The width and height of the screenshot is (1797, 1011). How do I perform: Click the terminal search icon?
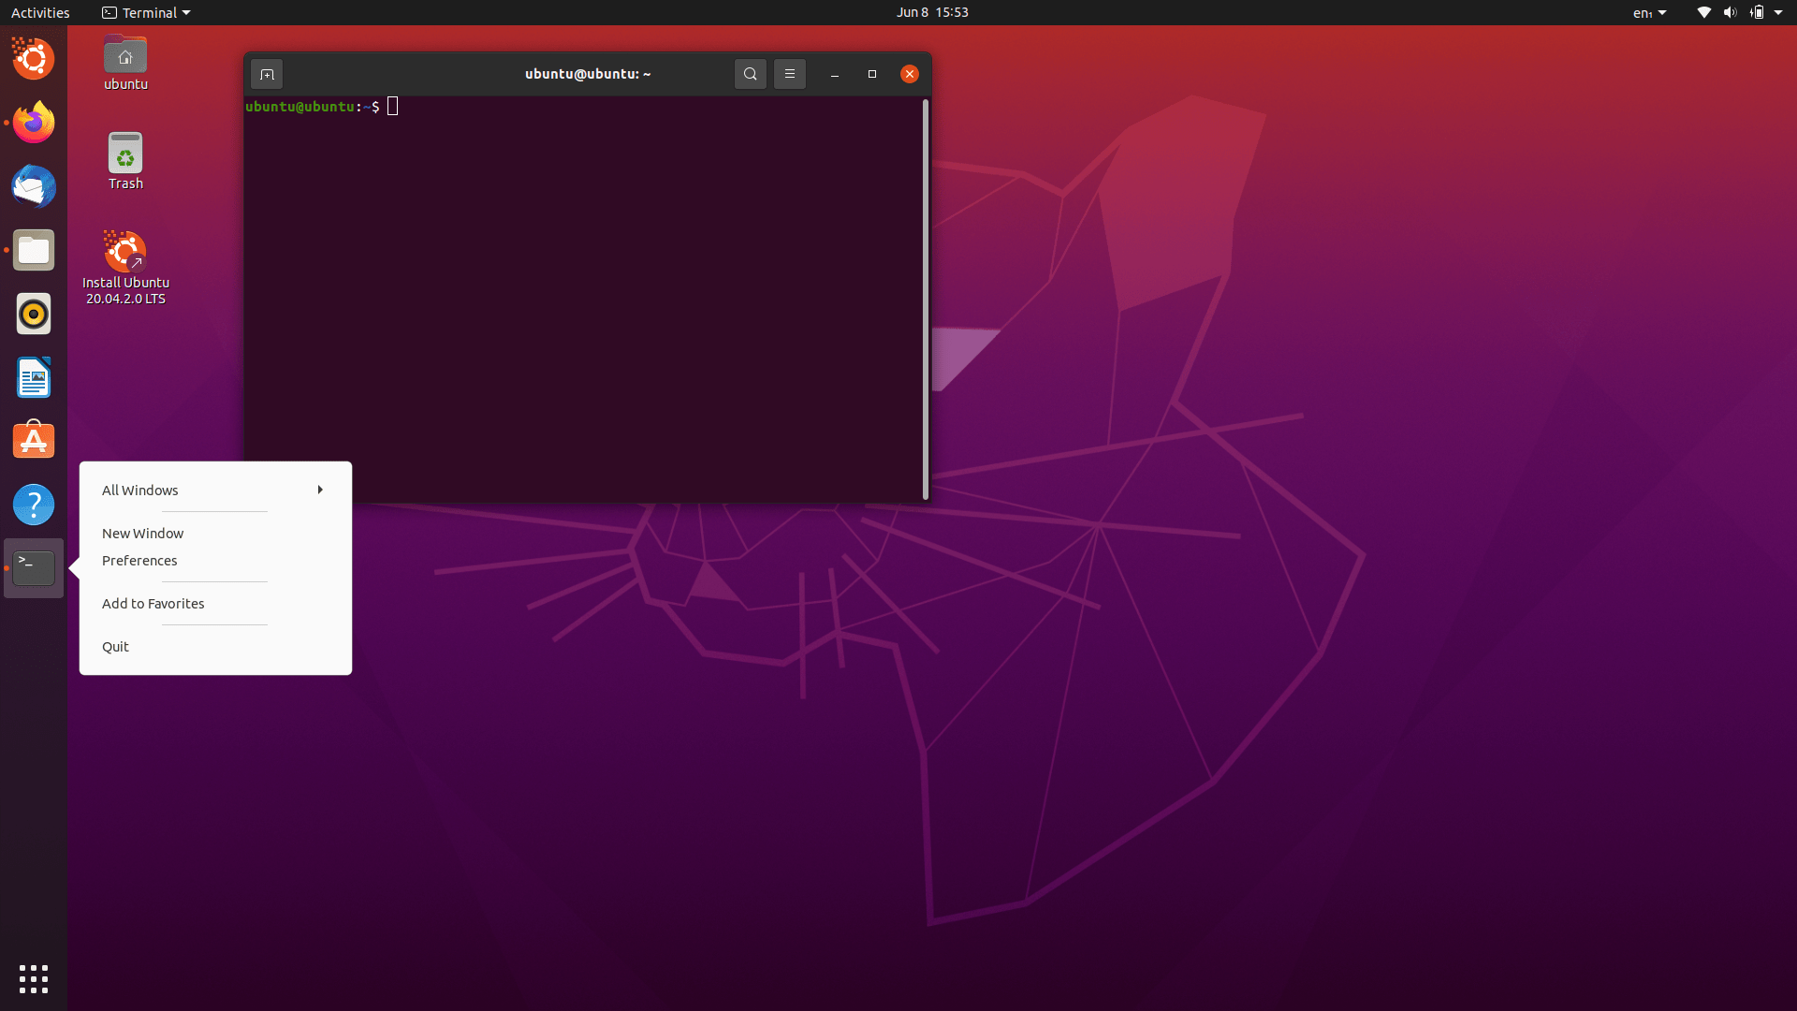tap(751, 74)
